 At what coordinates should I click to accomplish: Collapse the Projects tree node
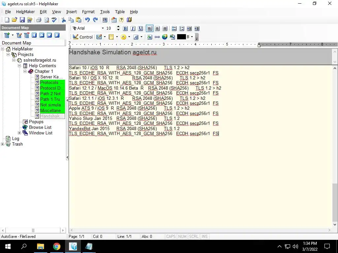click(x=8, y=54)
